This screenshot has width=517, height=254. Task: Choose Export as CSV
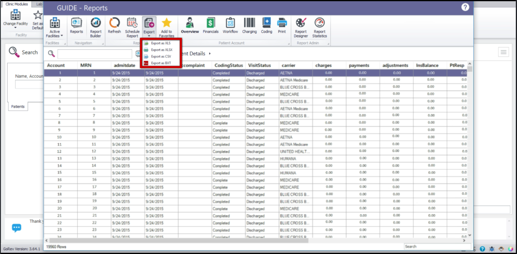[x=161, y=56]
